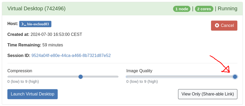
Task: Click the far-left end of the Compression track
Action: tap(8, 77)
